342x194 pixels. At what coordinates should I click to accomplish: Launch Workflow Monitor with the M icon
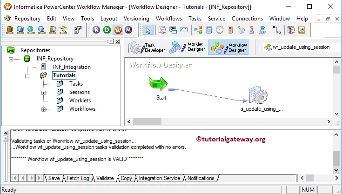(128, 30)
